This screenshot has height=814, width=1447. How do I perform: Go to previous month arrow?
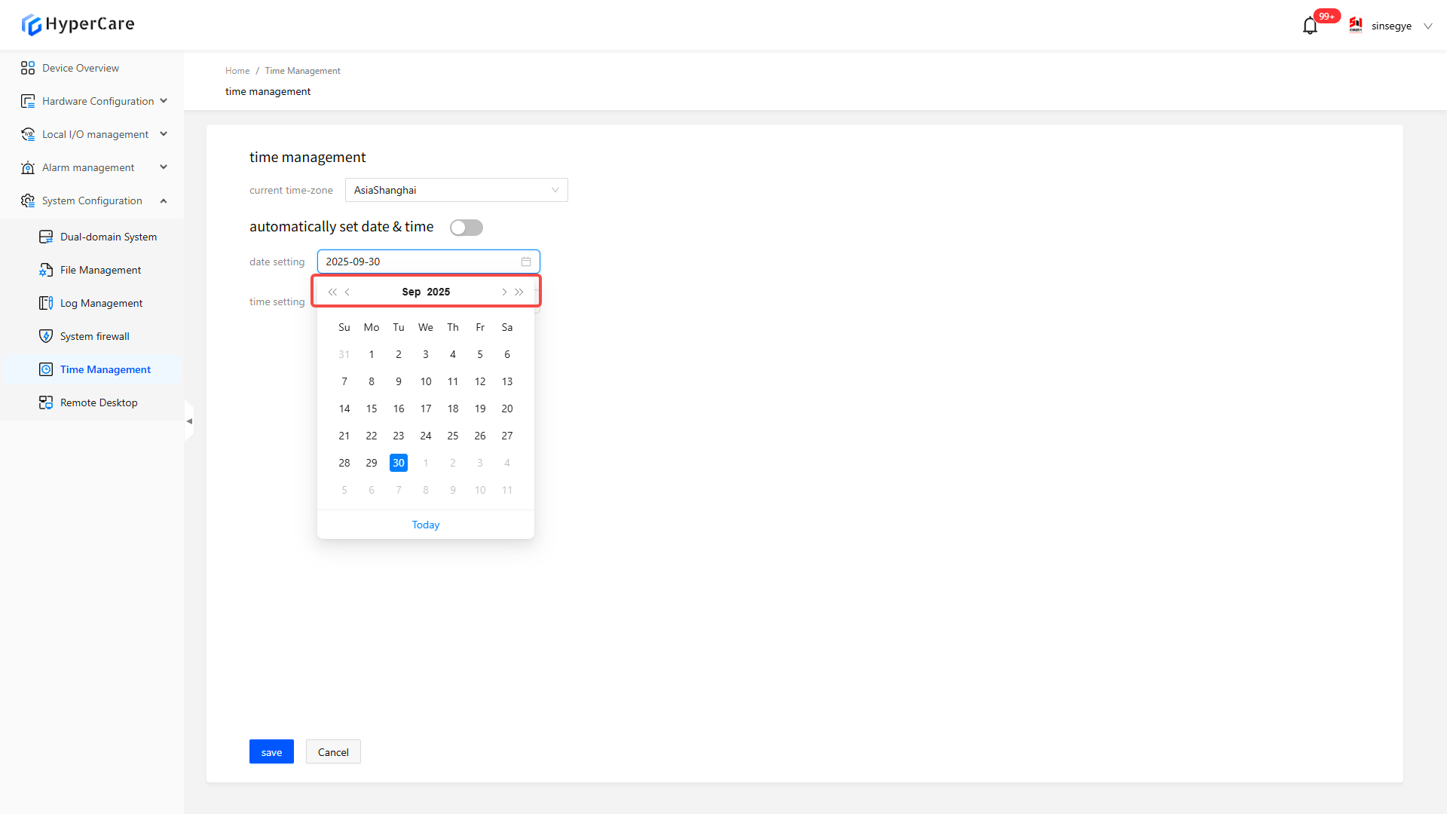click(x=347, y=292)
